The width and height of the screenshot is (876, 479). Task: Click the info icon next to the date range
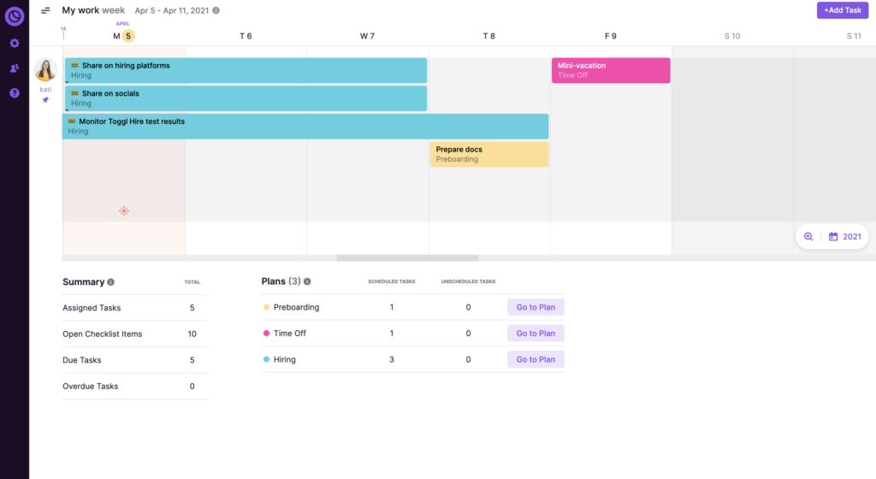click(216, 11)
